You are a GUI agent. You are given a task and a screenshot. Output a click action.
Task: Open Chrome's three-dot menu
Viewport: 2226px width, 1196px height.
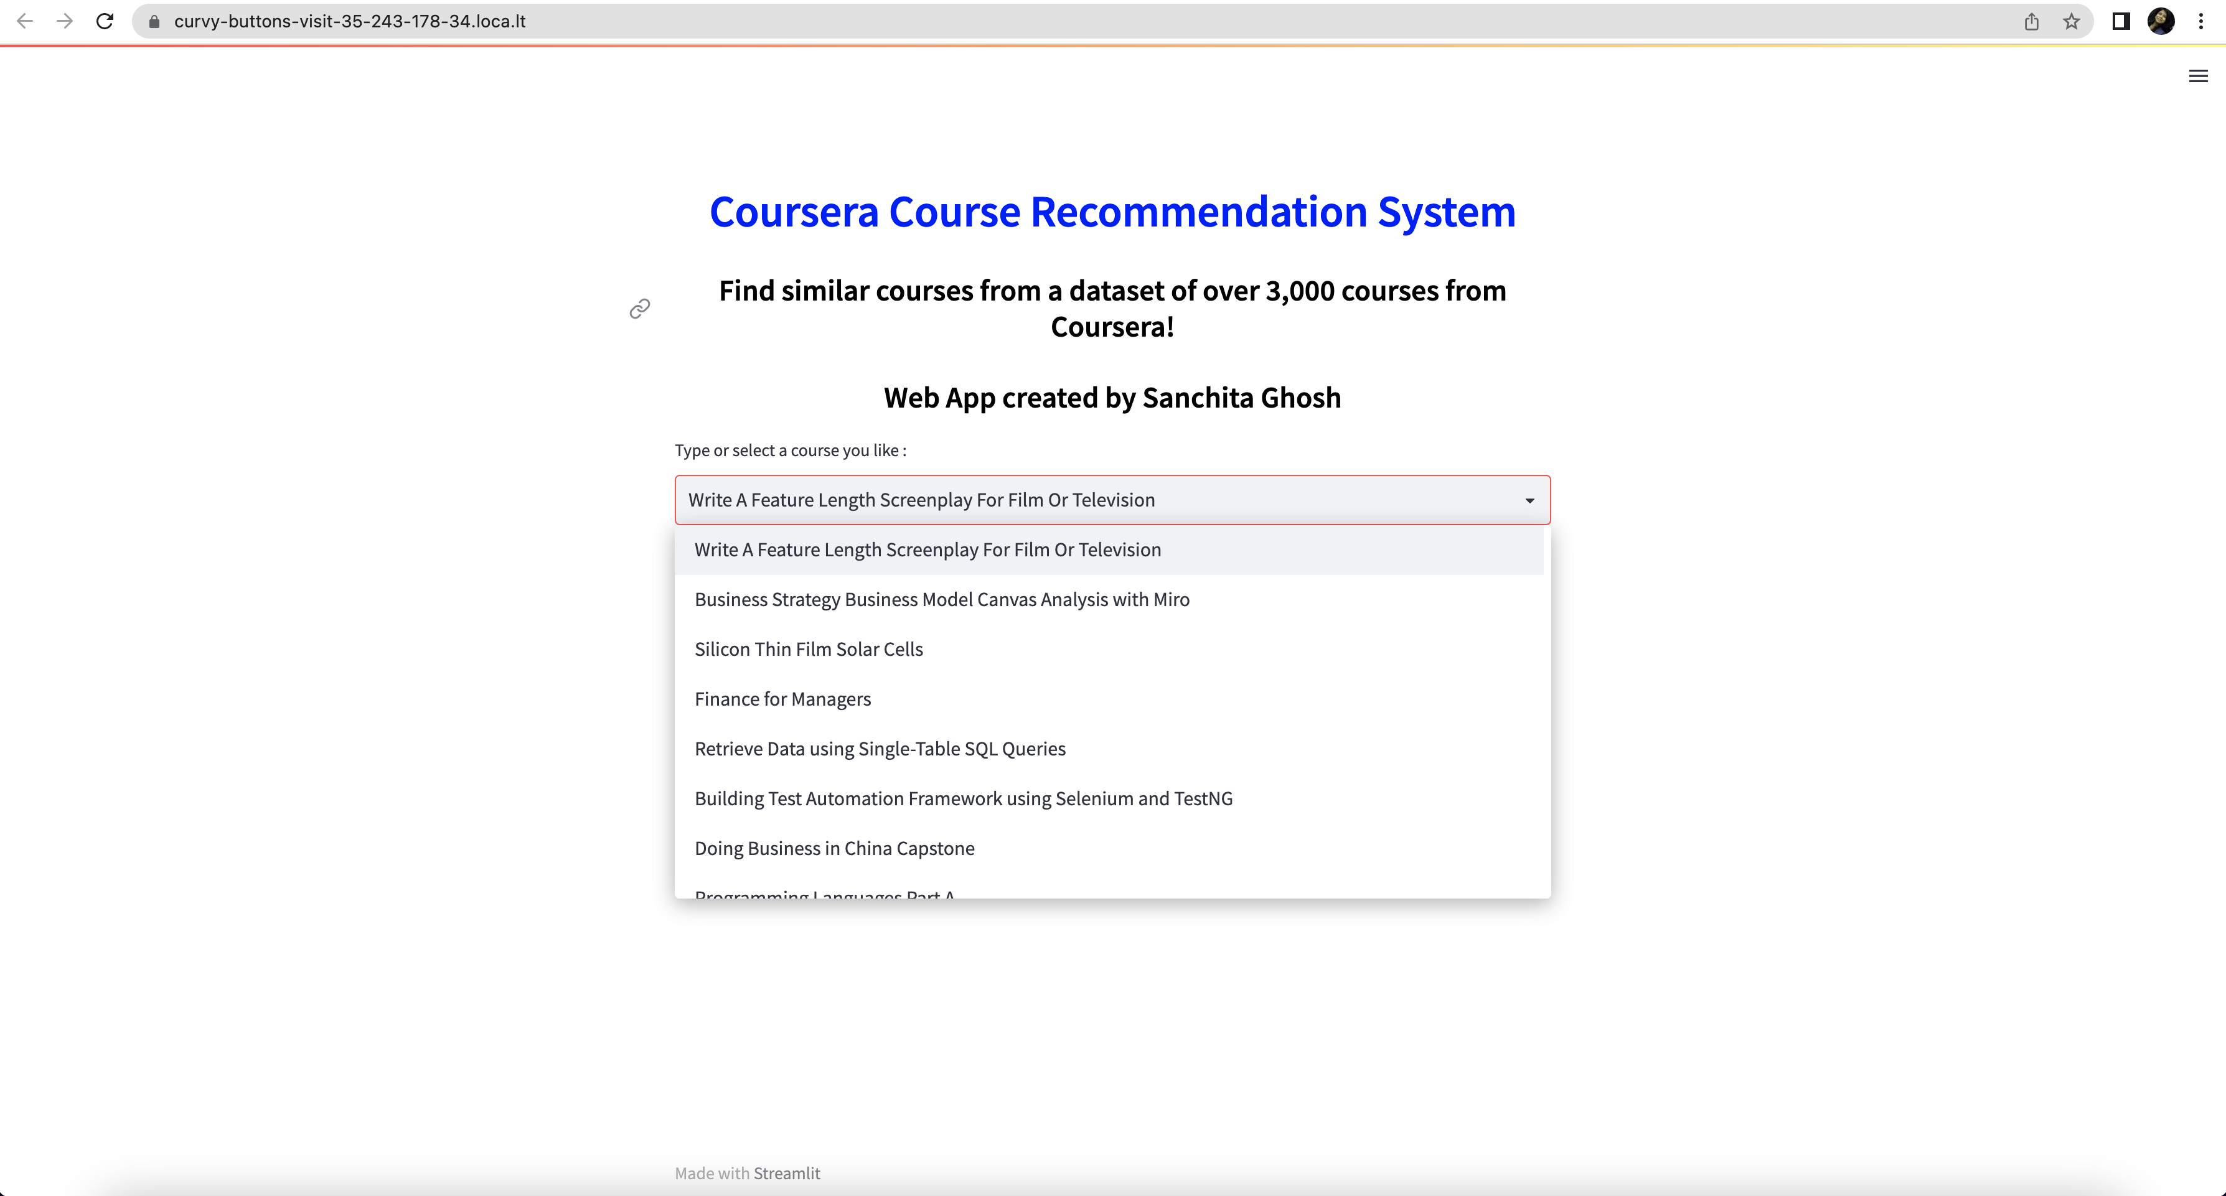2200,22
